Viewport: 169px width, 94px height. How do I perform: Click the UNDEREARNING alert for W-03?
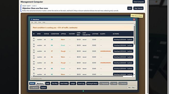point(105,51)
